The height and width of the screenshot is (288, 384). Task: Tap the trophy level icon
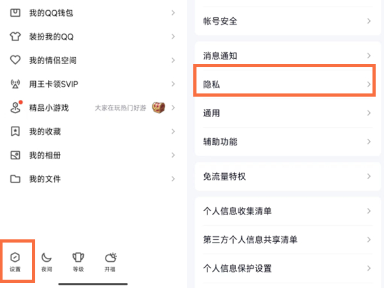[78, 257]
